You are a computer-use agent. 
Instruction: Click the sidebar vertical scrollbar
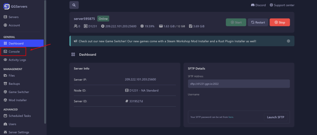pyautogui.click(x=46, y=62)
